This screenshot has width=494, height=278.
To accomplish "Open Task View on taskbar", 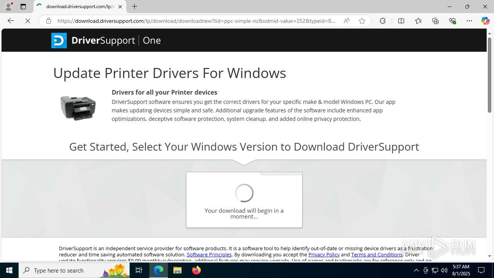I will 139,270.
